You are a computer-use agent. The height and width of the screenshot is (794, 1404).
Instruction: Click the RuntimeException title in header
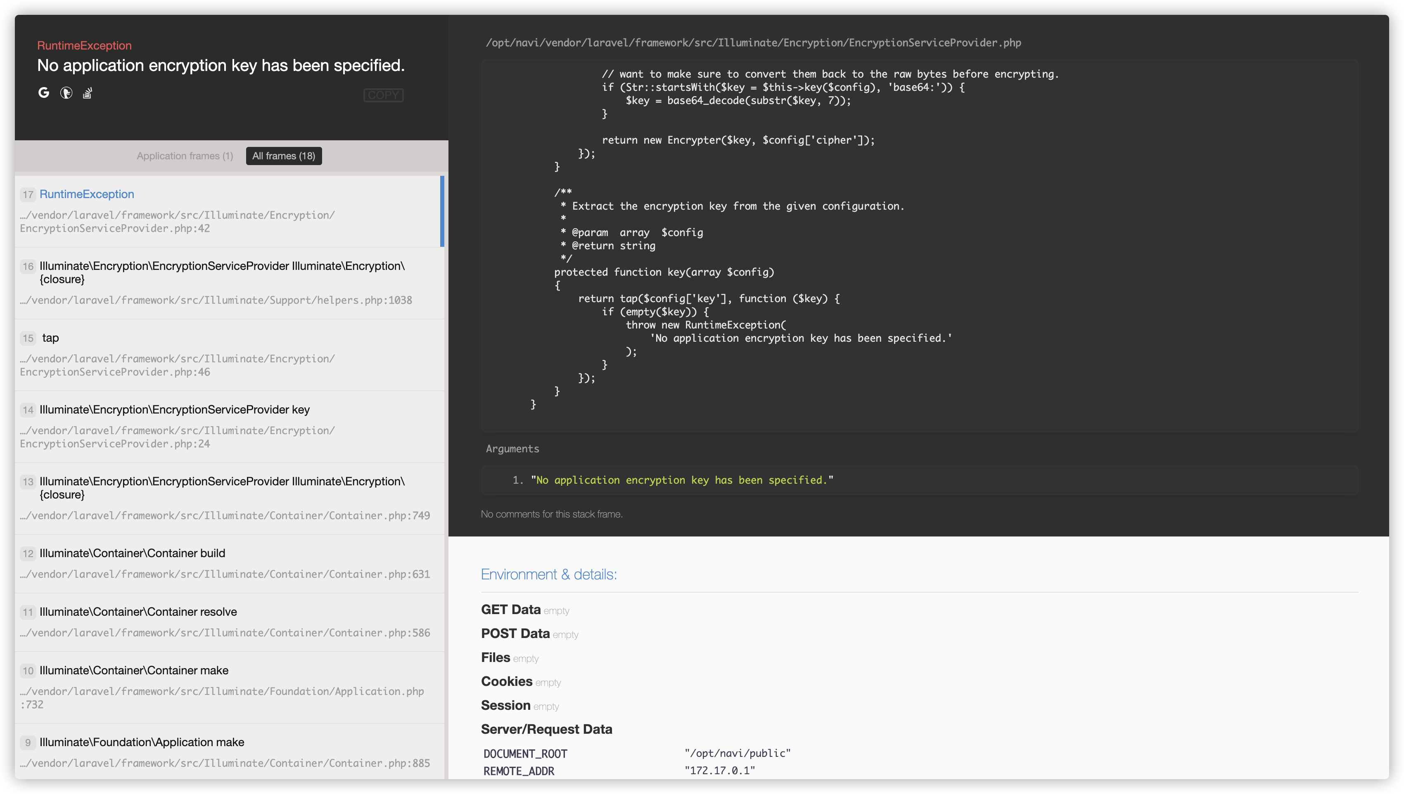pyautogui.click(x=85, y=46)
